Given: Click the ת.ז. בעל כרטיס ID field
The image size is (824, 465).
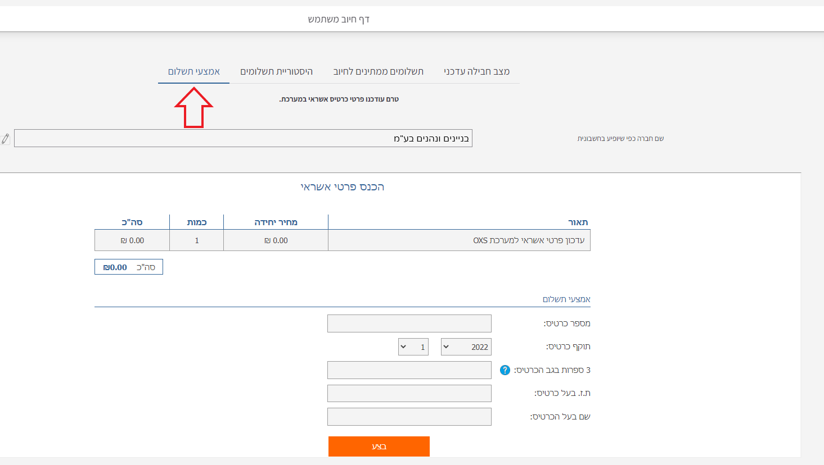Looking at the screenshot, I should (x=409, y=393).
